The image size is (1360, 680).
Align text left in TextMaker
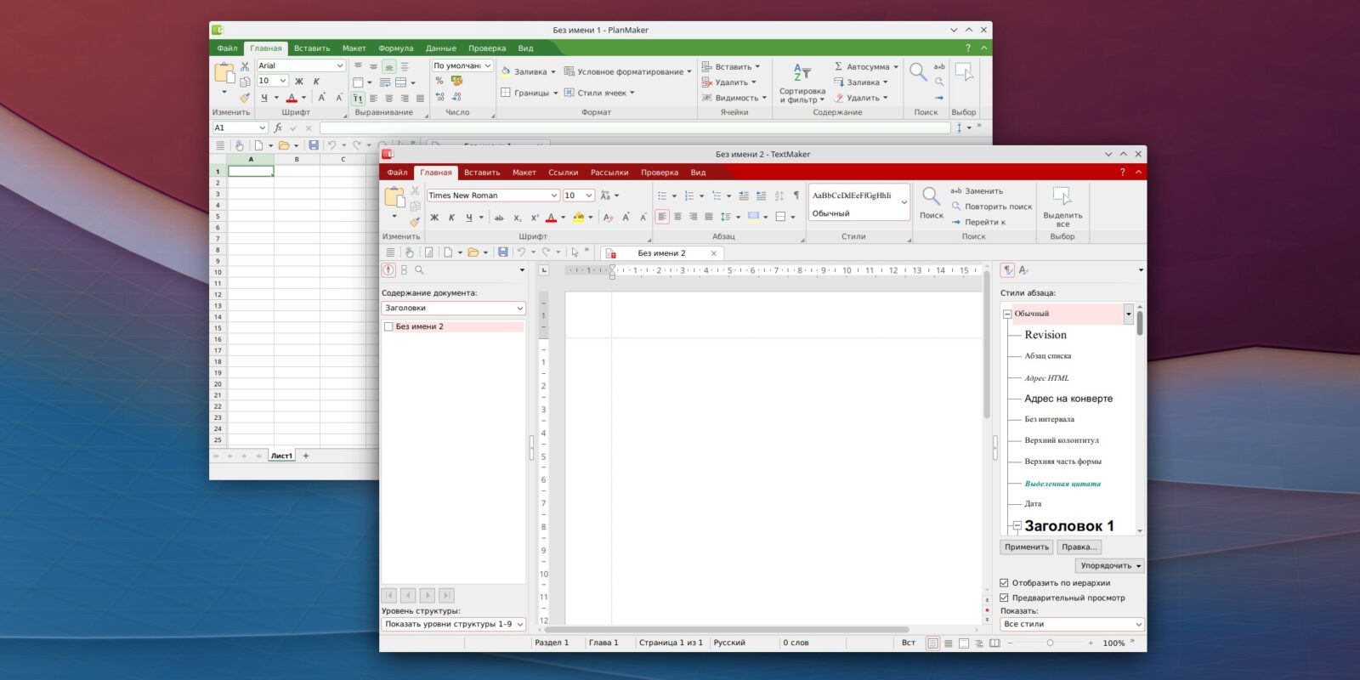tap(662, 217)
